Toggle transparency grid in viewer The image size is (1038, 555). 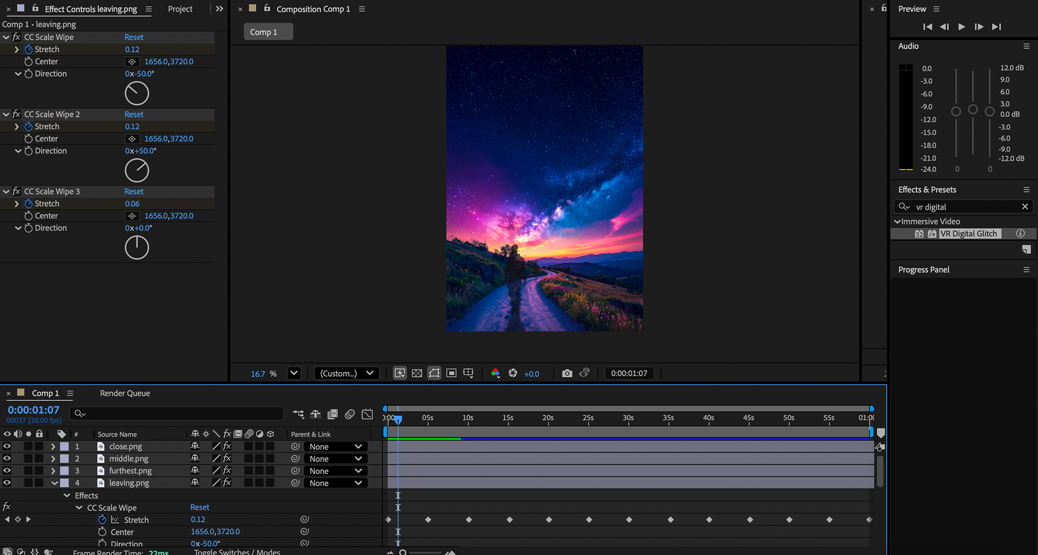click(417, 373)
